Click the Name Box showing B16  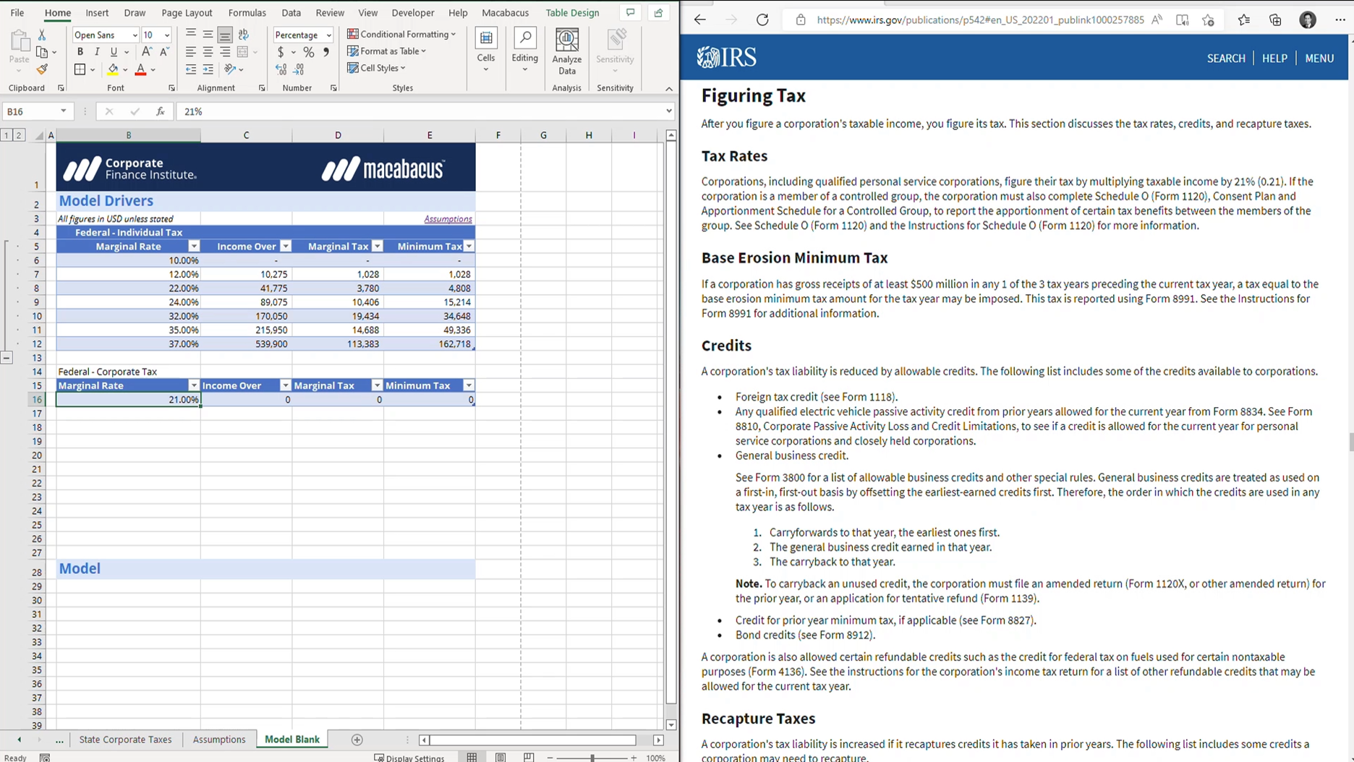[x=29, y=111]
